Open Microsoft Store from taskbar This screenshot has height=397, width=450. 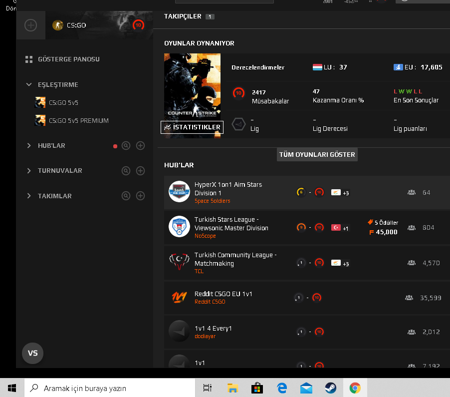point(257,389)
